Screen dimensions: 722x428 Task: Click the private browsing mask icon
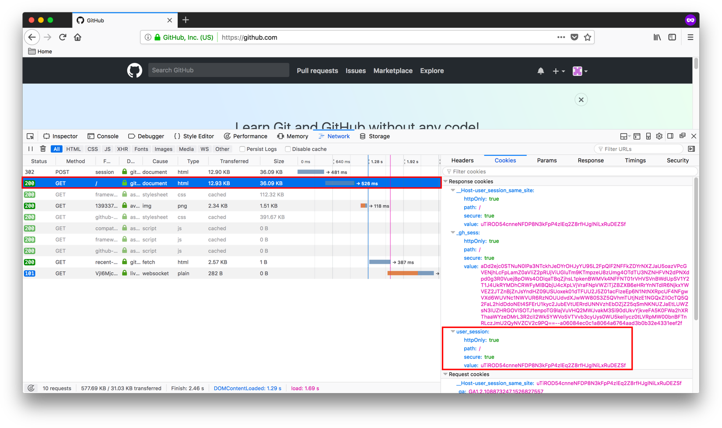coord(690,20)
